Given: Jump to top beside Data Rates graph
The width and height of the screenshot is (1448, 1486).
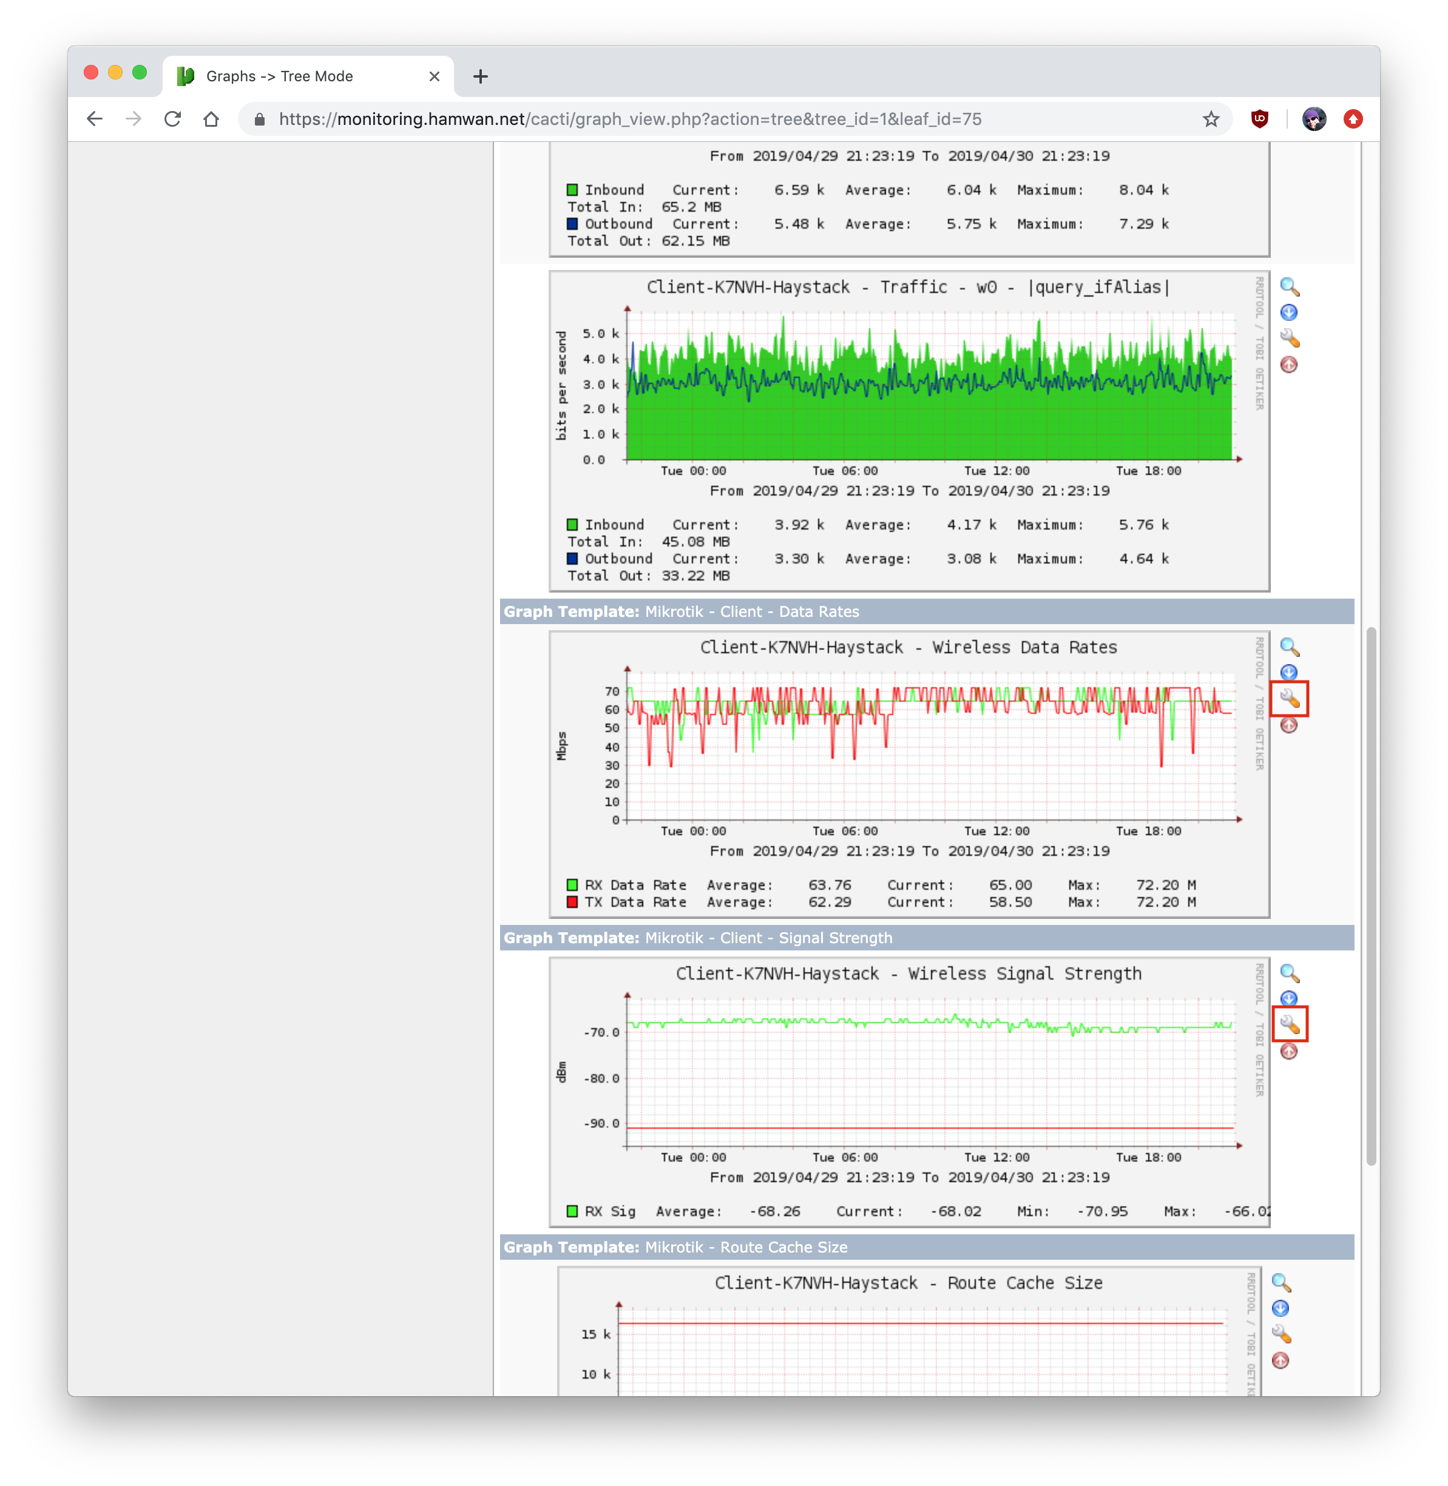Looking at the screenshot, I should 1288,725.
